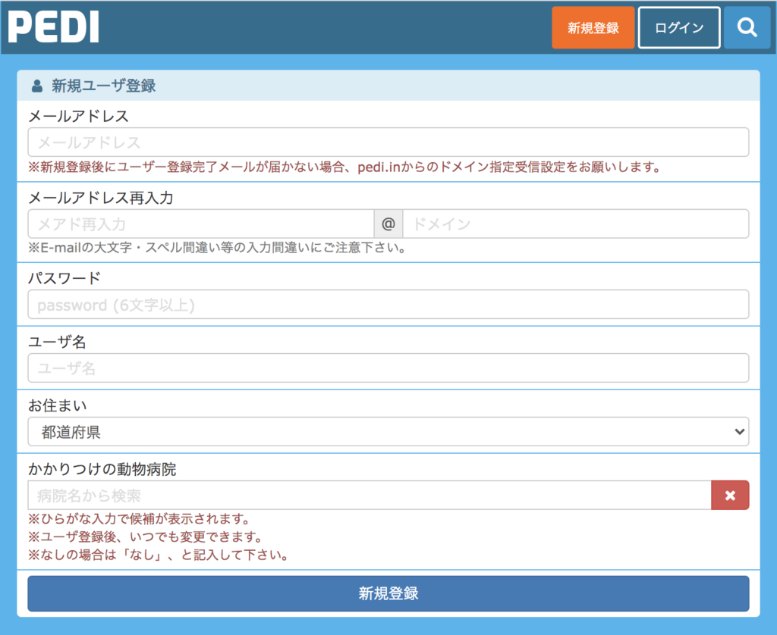Click the かかりつけの動物病院 label
Screen dimensions: 777x635
[102, 469]
